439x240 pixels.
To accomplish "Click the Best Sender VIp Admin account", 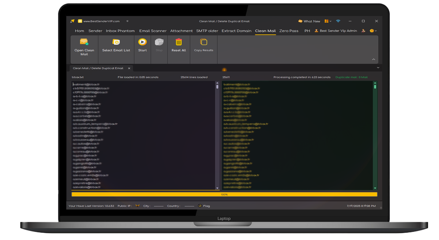I will (x=336, y=31).
